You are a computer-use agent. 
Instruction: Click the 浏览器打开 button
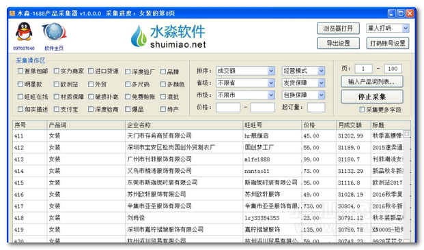pos(338,29)
